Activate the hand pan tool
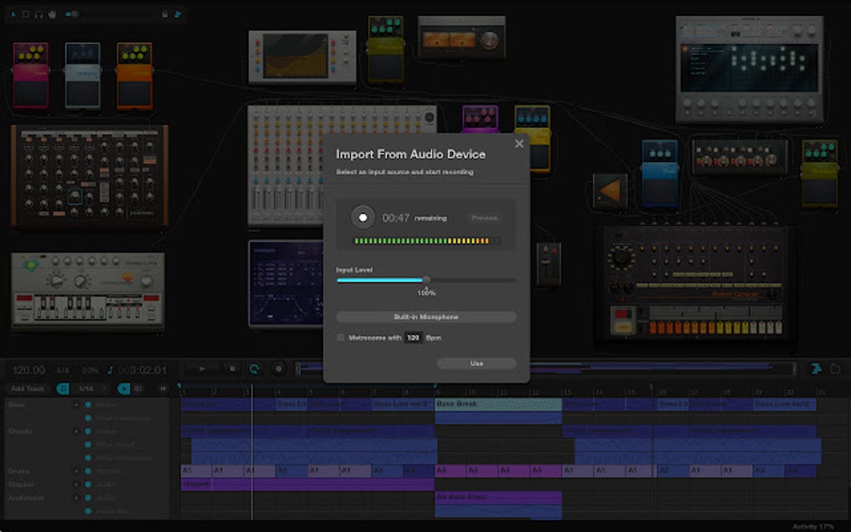The width and height of the screenshot is (851, 532). tap(52, 14)
